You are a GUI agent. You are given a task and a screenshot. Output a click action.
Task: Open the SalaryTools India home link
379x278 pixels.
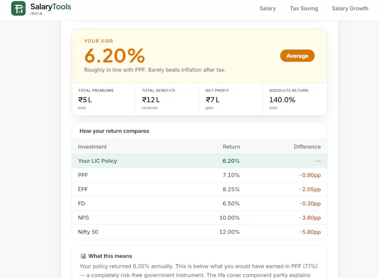41,9
